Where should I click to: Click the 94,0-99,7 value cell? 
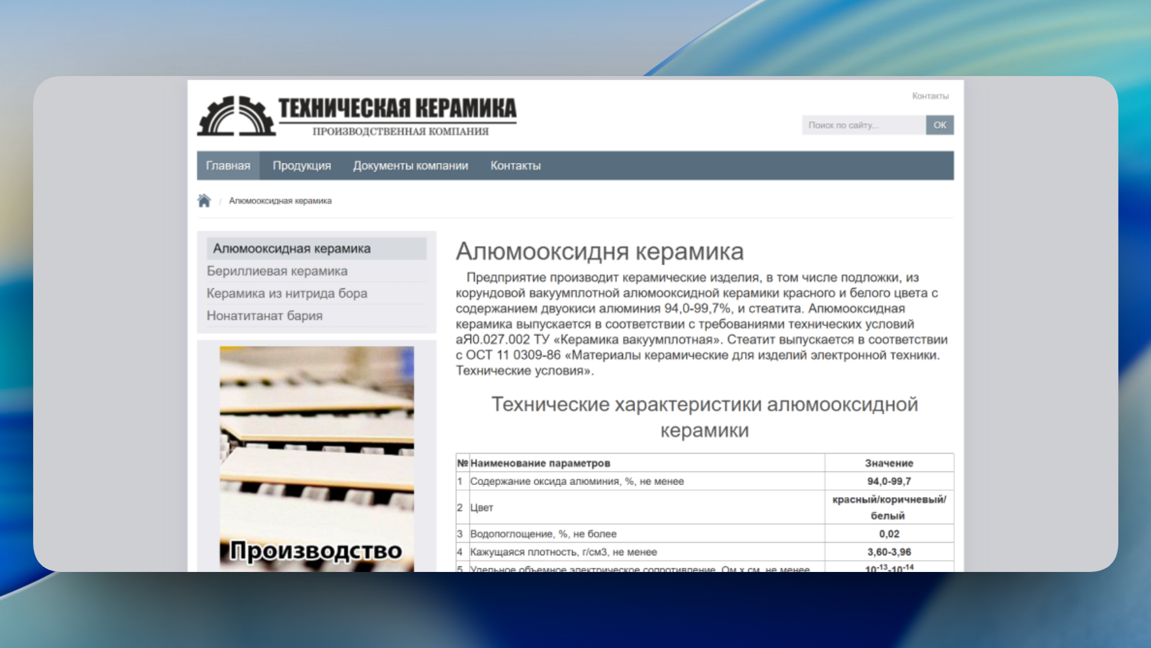889,481
